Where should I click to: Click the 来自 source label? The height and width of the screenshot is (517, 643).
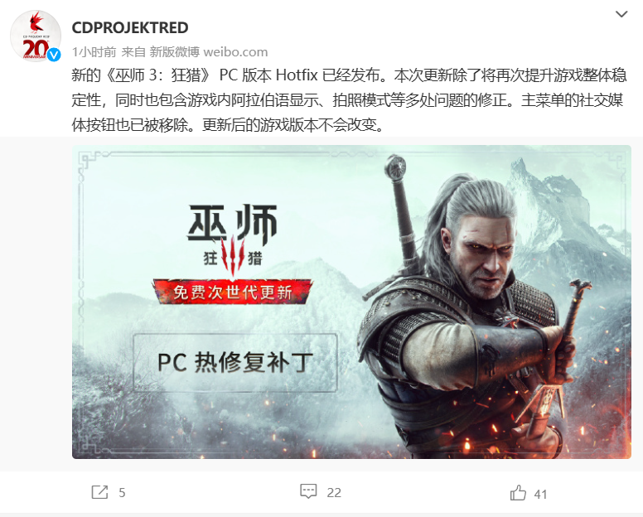(133, 52)
